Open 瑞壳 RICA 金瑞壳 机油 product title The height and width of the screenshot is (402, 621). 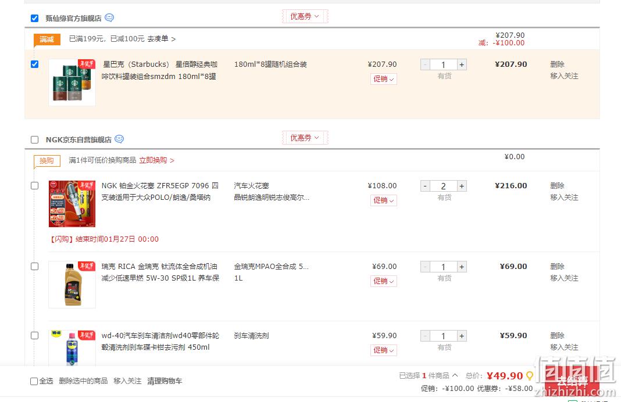[x=160, y=272]
